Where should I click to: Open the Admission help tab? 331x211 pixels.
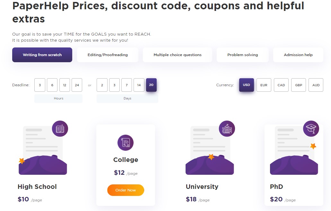pos(298,55)
